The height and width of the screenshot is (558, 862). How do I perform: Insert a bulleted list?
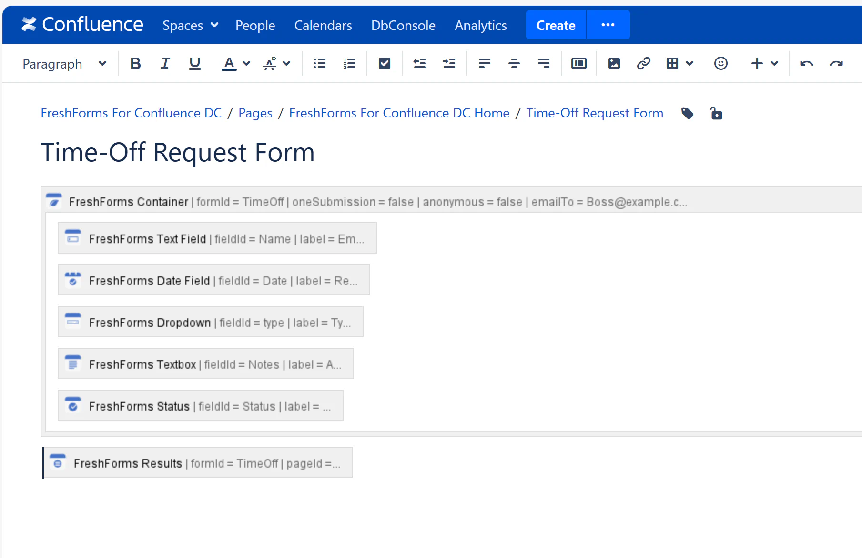319,63
